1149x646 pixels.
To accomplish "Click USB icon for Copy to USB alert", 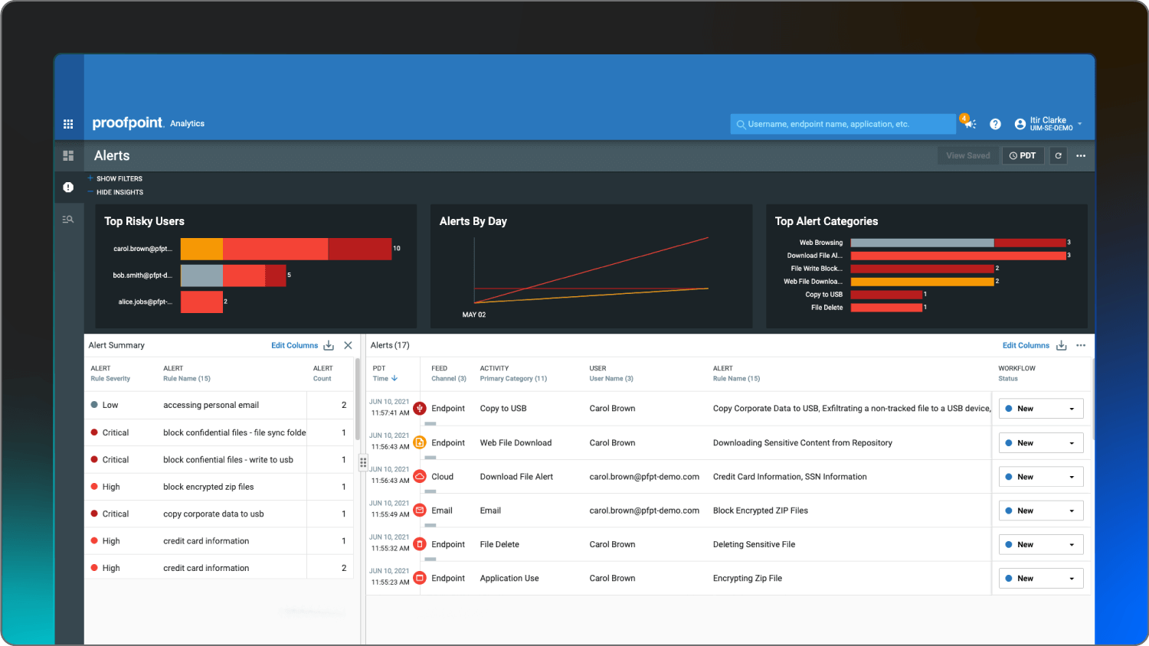I will 420,409.
